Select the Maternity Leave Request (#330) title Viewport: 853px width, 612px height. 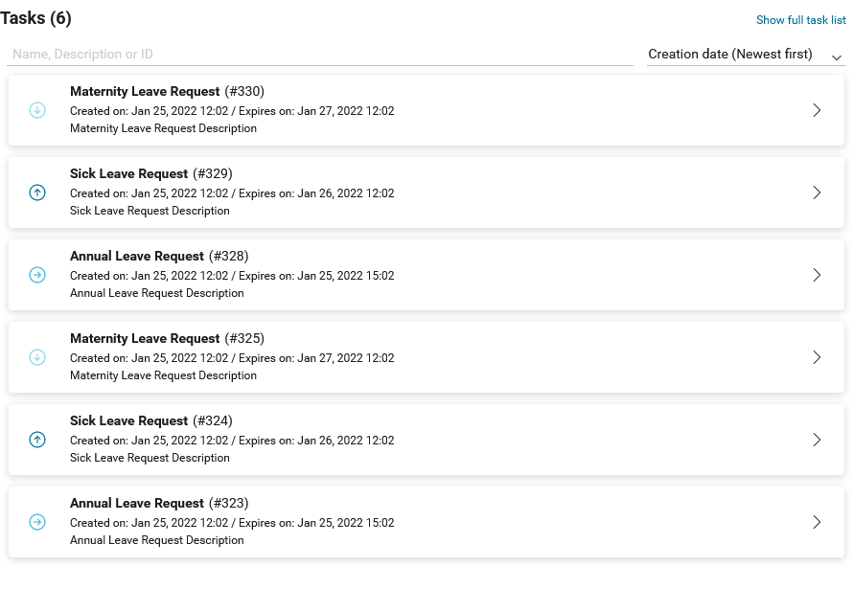pyautogui.click(x=145, y=92)
